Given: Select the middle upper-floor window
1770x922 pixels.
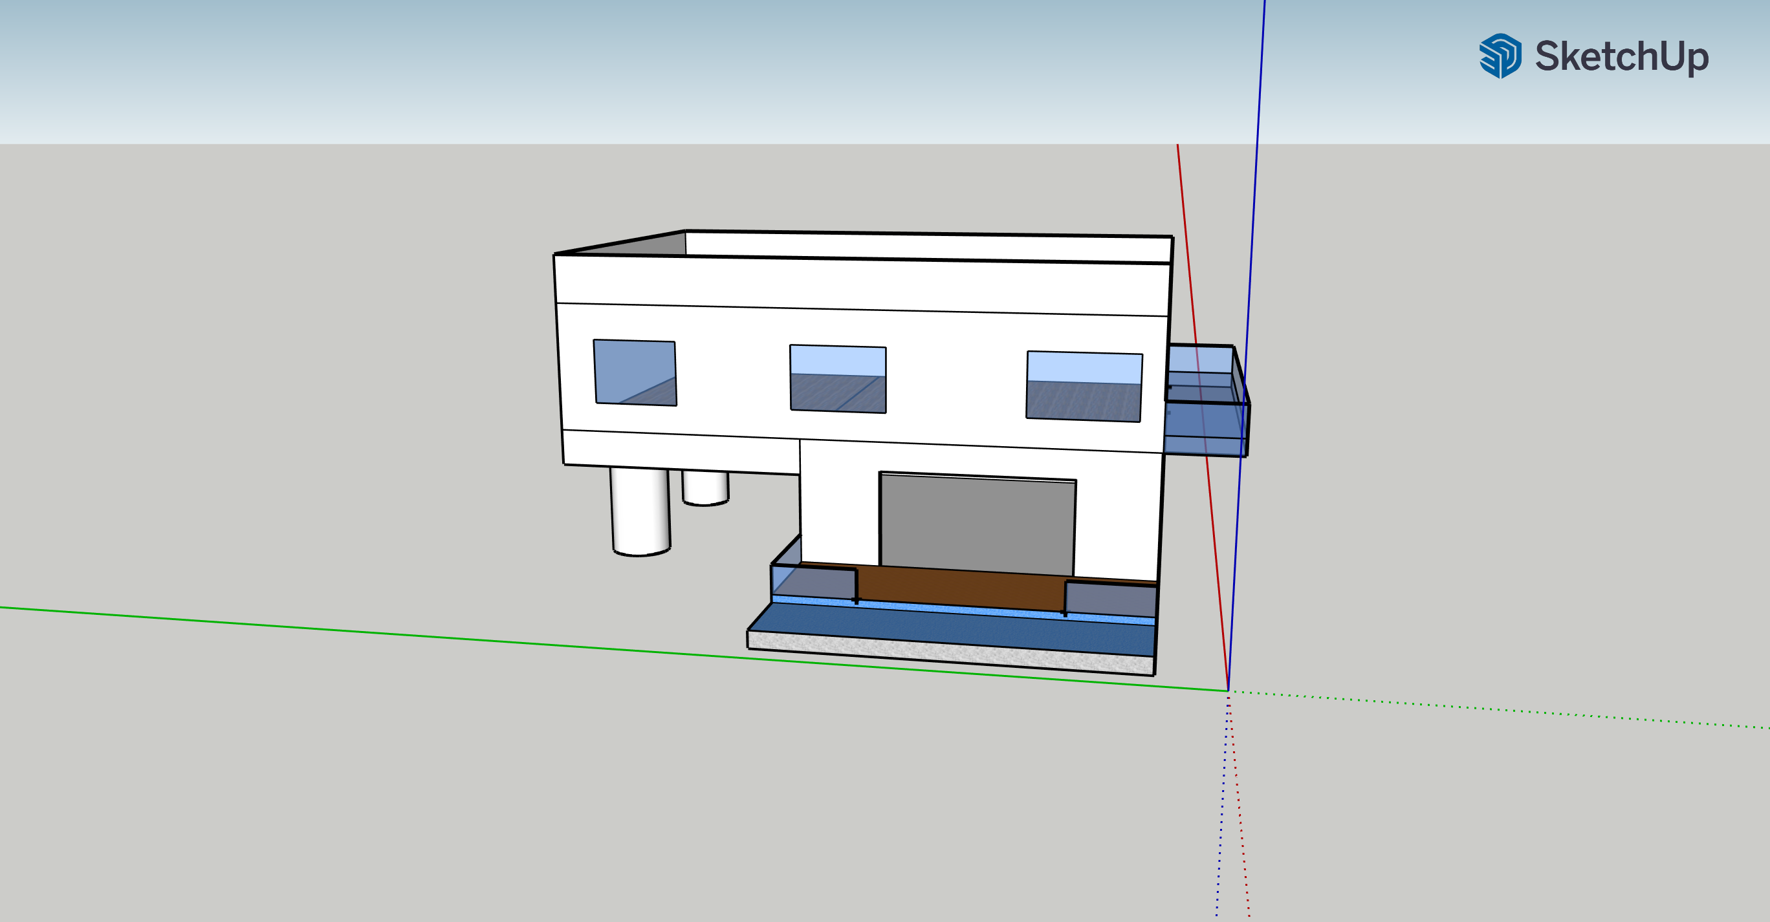Looking at the screenshot, I should [838, 379].
